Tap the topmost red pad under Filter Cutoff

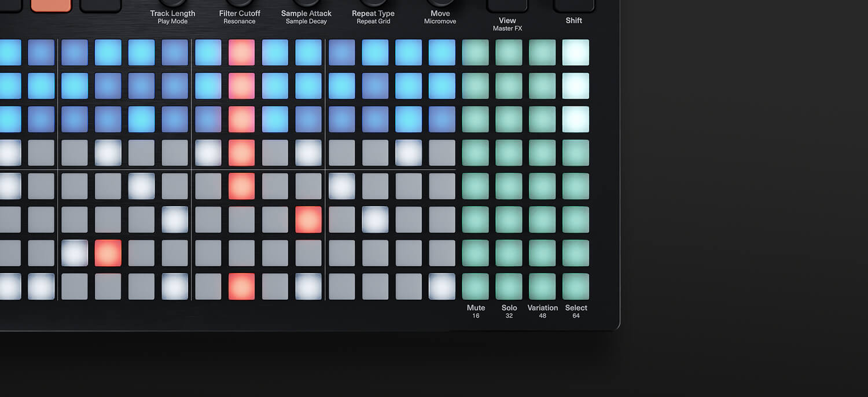coord(241,53)
